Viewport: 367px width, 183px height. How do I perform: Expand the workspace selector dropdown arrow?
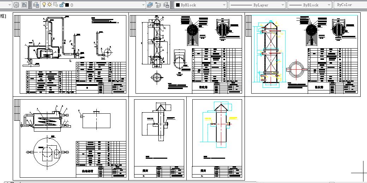coord(10,5)
